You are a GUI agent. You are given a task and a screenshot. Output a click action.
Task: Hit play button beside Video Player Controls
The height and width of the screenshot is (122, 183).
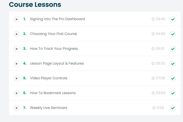(17, 78)
